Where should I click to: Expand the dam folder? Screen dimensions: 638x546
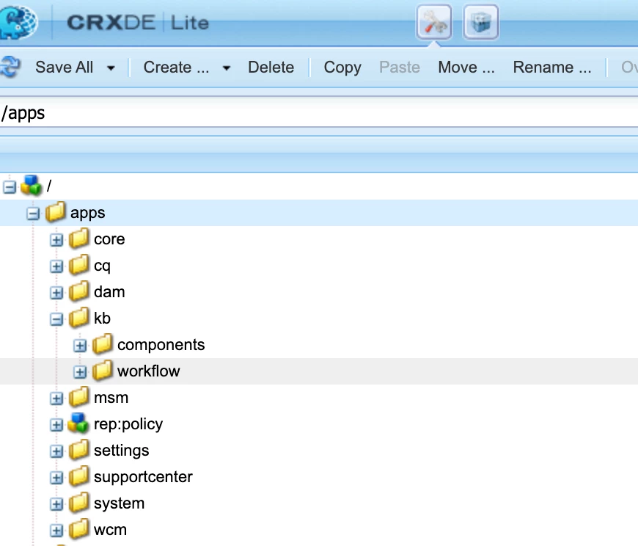point(56,293)
